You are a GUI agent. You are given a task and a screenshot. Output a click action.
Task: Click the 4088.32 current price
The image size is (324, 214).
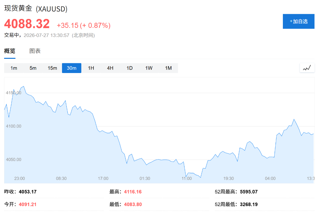27,24
